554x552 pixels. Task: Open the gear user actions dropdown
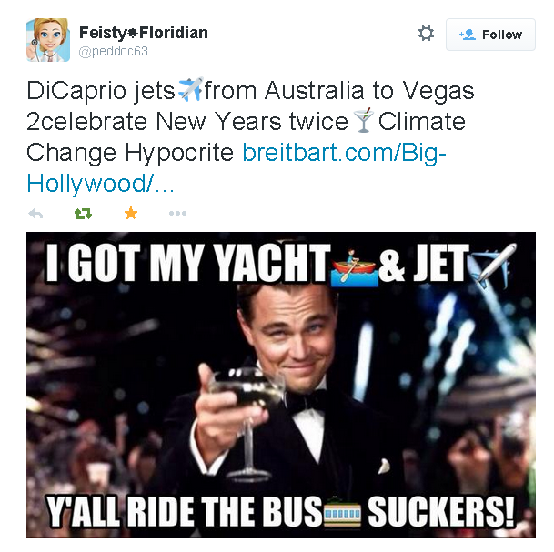click(x=426, y=34)
